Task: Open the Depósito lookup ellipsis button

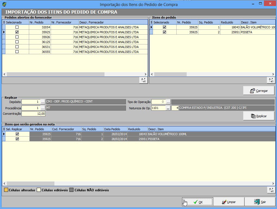Action: click(x=43, y=102)
